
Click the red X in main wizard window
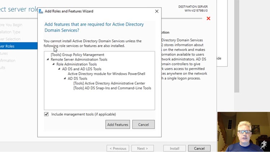[208, 18]
